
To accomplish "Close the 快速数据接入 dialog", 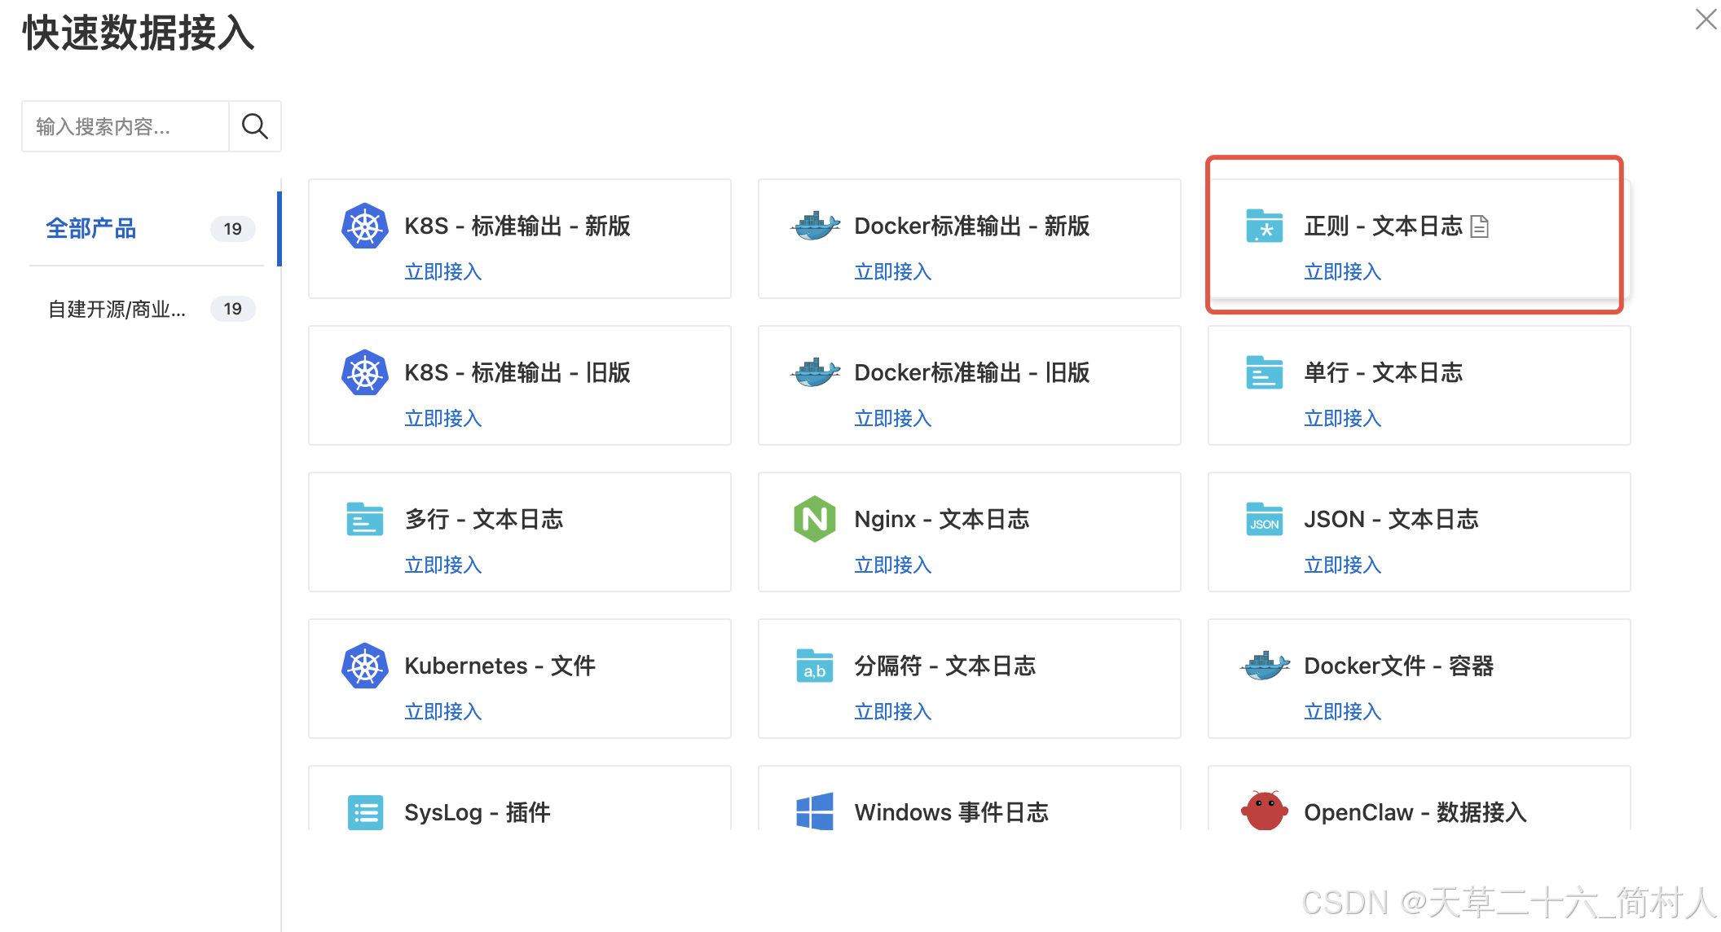I will click(x=1705, y=19).
